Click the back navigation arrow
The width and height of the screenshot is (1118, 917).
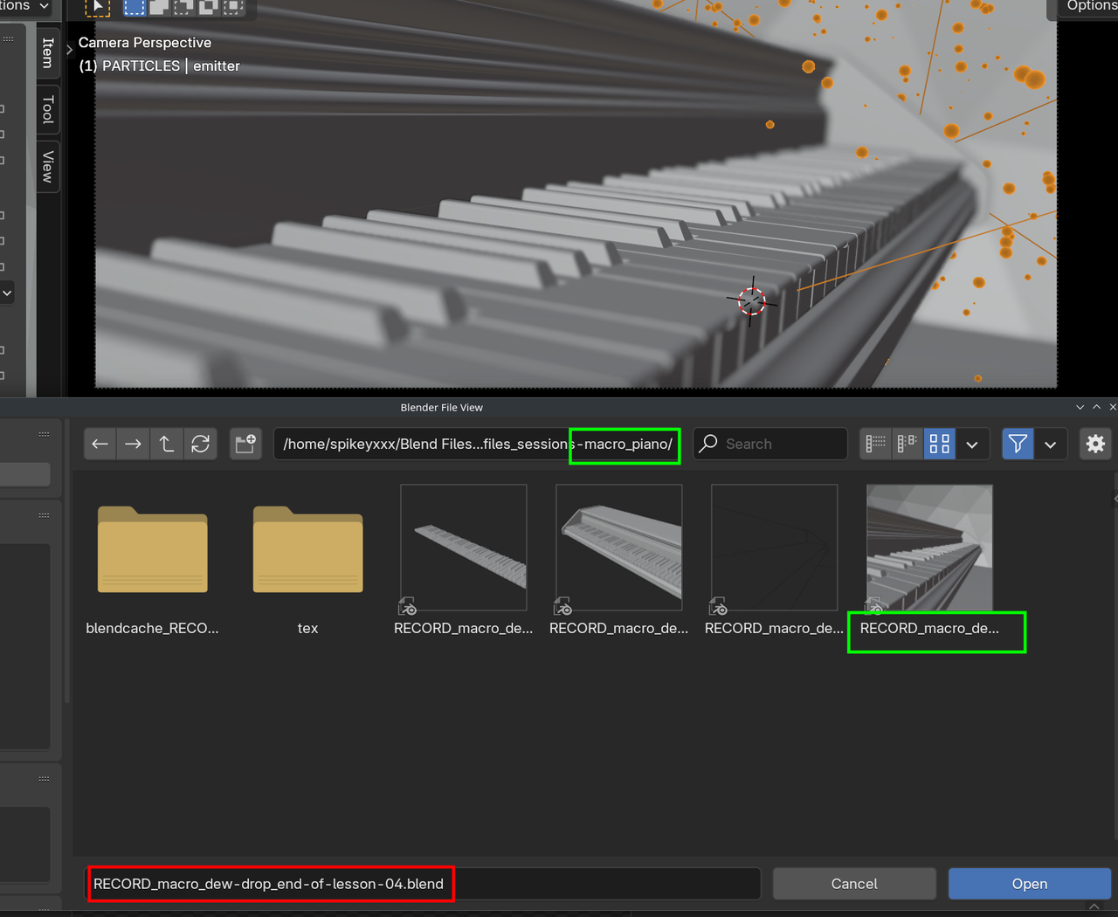tap(100, 444)
